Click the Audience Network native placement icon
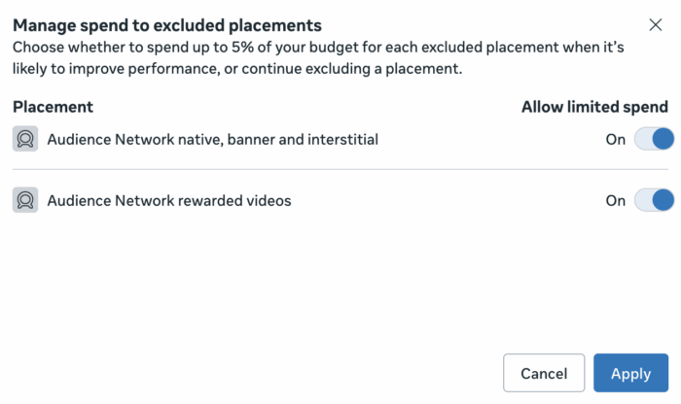 click(x=25, y=139)
